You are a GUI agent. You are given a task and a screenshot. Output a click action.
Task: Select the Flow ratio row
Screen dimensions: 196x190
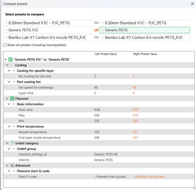99,110
